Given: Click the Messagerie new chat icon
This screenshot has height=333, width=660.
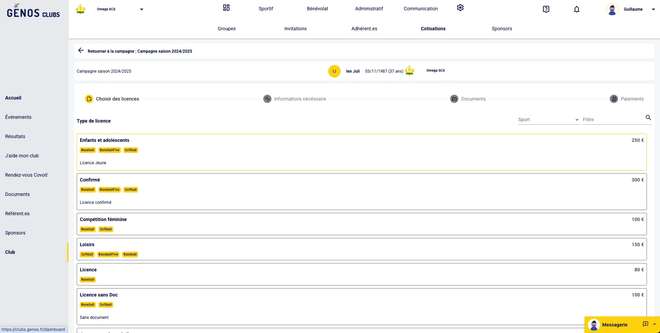Looking at the screenshot, I should 645,324.
